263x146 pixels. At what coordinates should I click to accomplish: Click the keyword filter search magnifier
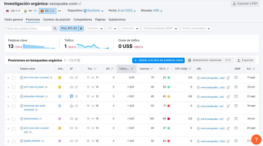(x=55, y=28)
